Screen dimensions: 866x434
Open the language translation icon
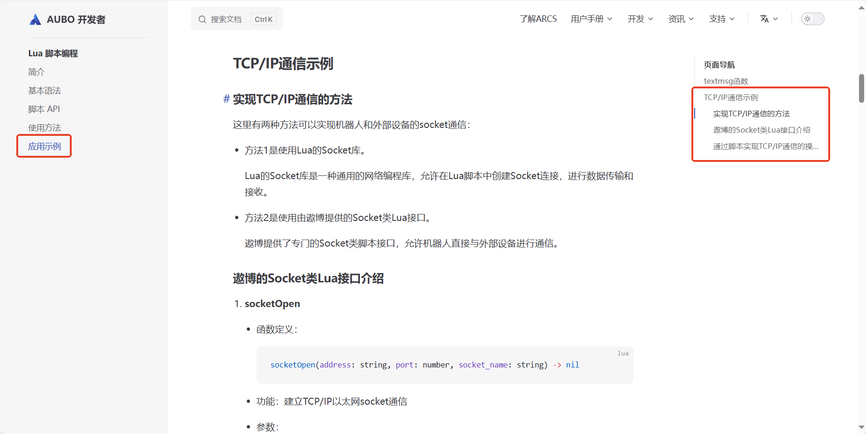pyautogui.click(x=764, y=19)
